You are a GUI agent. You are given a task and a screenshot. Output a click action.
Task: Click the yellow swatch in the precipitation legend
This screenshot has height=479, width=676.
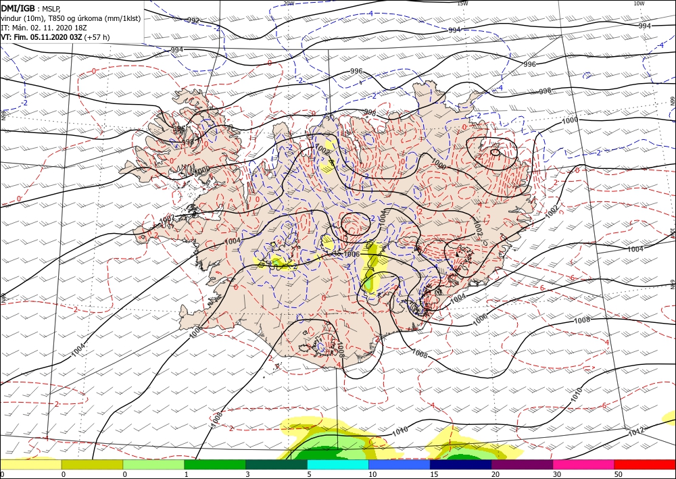(30, 464)
